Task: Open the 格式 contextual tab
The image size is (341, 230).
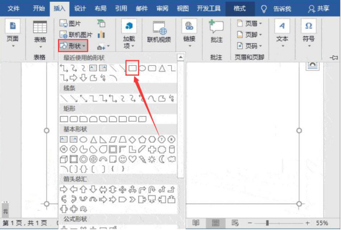Action: (239, 9)
